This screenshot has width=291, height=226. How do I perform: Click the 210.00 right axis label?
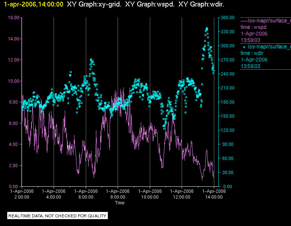(228, 88)
